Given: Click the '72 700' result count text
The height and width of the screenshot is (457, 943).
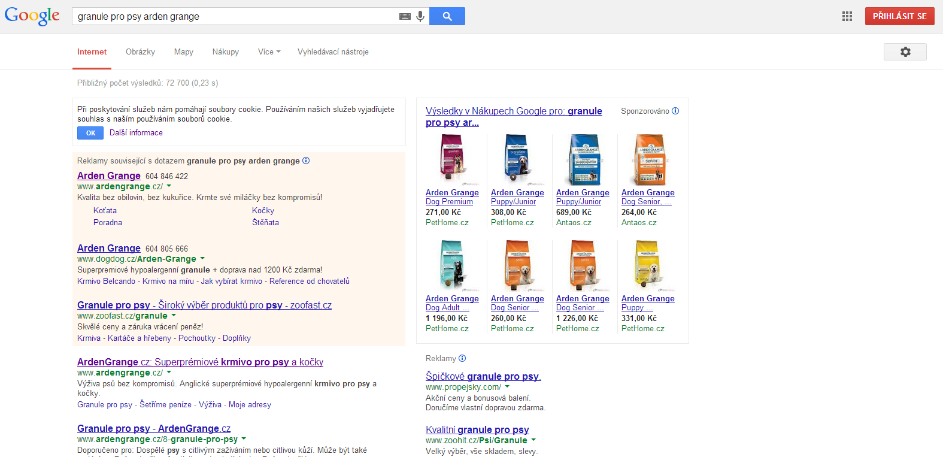Looking at the screenshot, I should 177,83.
